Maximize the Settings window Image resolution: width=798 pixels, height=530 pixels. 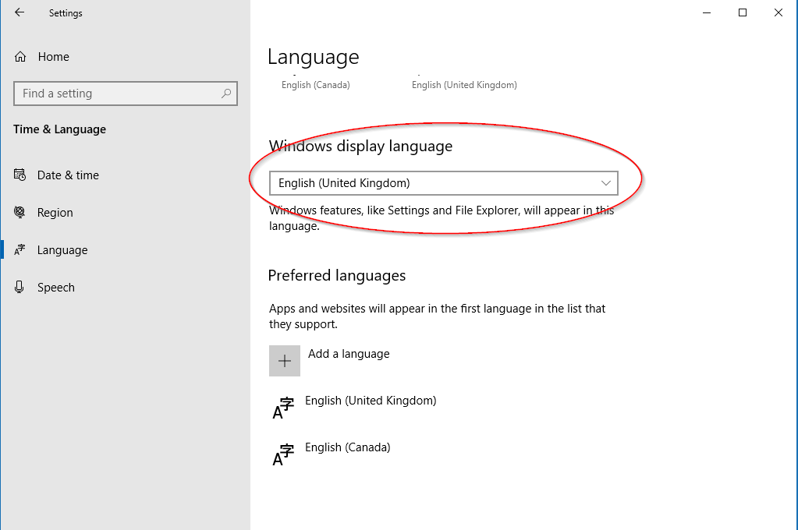(x=743, y=12)
